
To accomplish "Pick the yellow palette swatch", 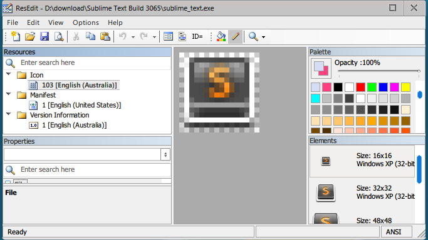I will click(405, 87).
